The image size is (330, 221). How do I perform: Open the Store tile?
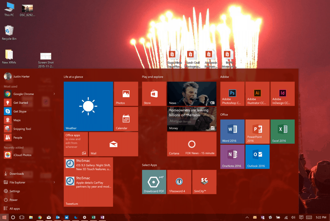154,94
